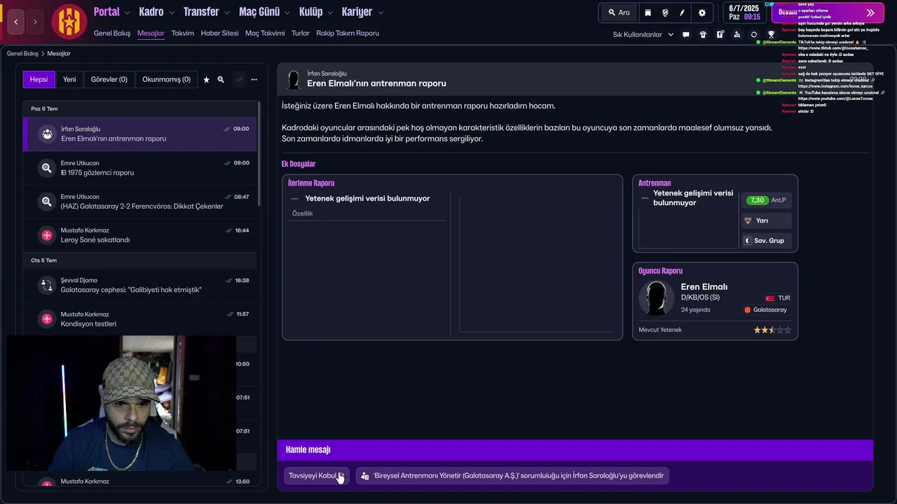
Task: Open the Turlar sub-tab
Action: tap(301, 33)
